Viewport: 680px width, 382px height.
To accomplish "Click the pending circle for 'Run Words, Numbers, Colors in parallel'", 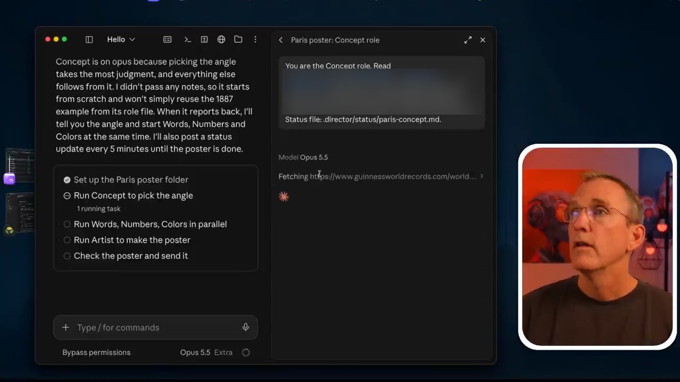I will pyautogui.click(x=67, y=224).
